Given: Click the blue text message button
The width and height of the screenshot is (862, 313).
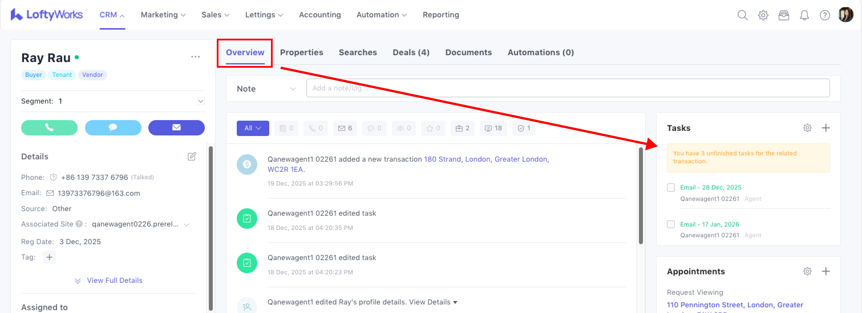Looking at the screenshot, I should click(x=113, y=127).
